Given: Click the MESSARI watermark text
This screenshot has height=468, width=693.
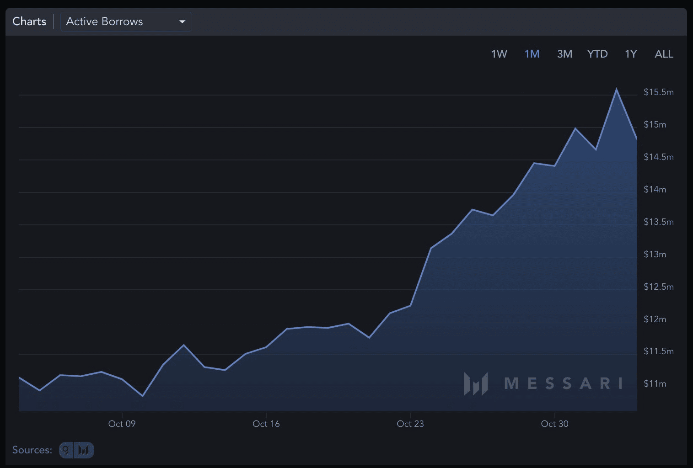Looking at the screenshot, I should point(563,383).
